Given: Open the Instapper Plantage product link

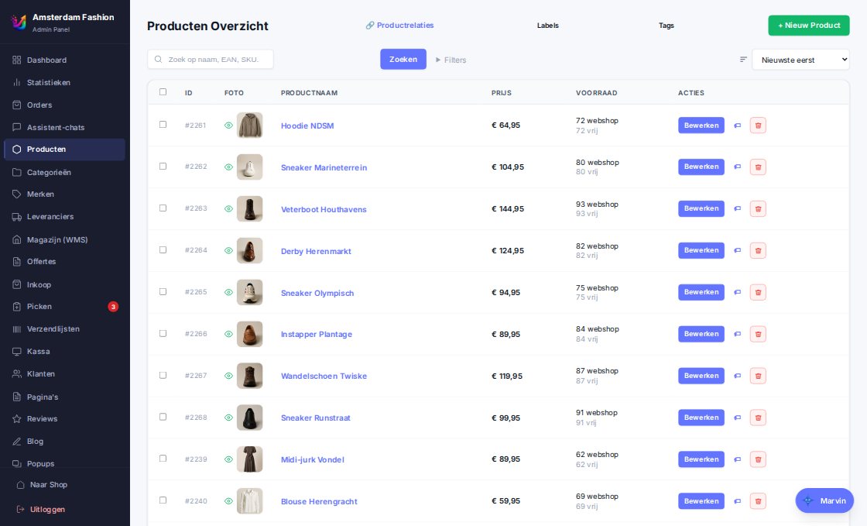Looking at the screenshot, I should (317, 334).
